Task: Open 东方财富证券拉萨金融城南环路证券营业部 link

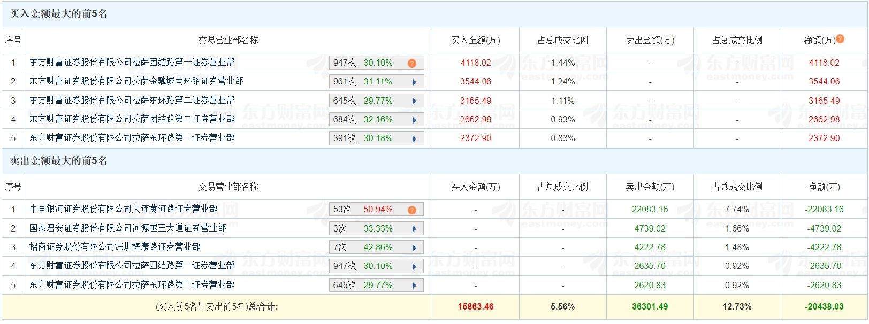Action: coord(136,81)
